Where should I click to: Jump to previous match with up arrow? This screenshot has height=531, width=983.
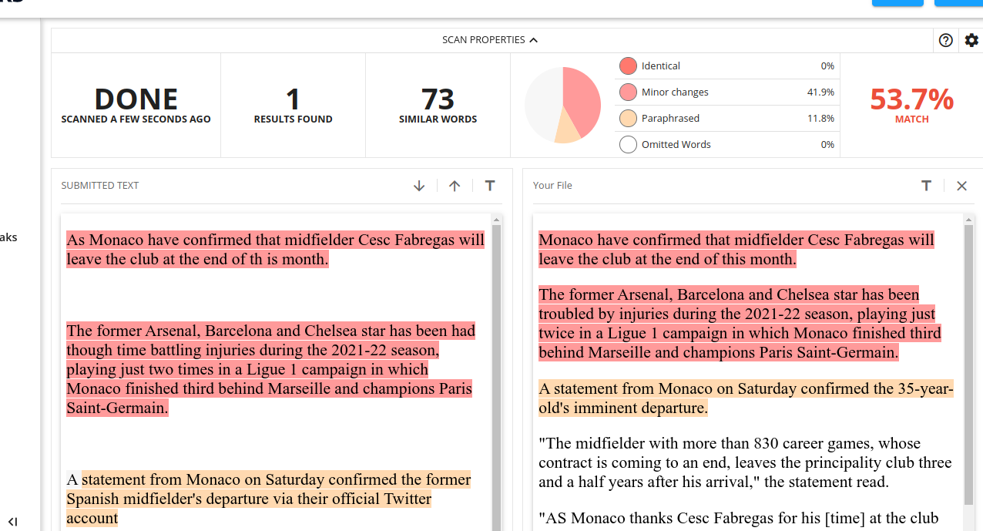pyautogui.click(x=455, y=186)
